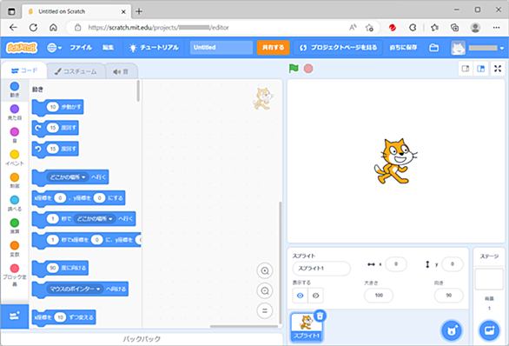Show sprite using the eye button
Viewport: 509px width, 346px height.
(x=301, y=296)
